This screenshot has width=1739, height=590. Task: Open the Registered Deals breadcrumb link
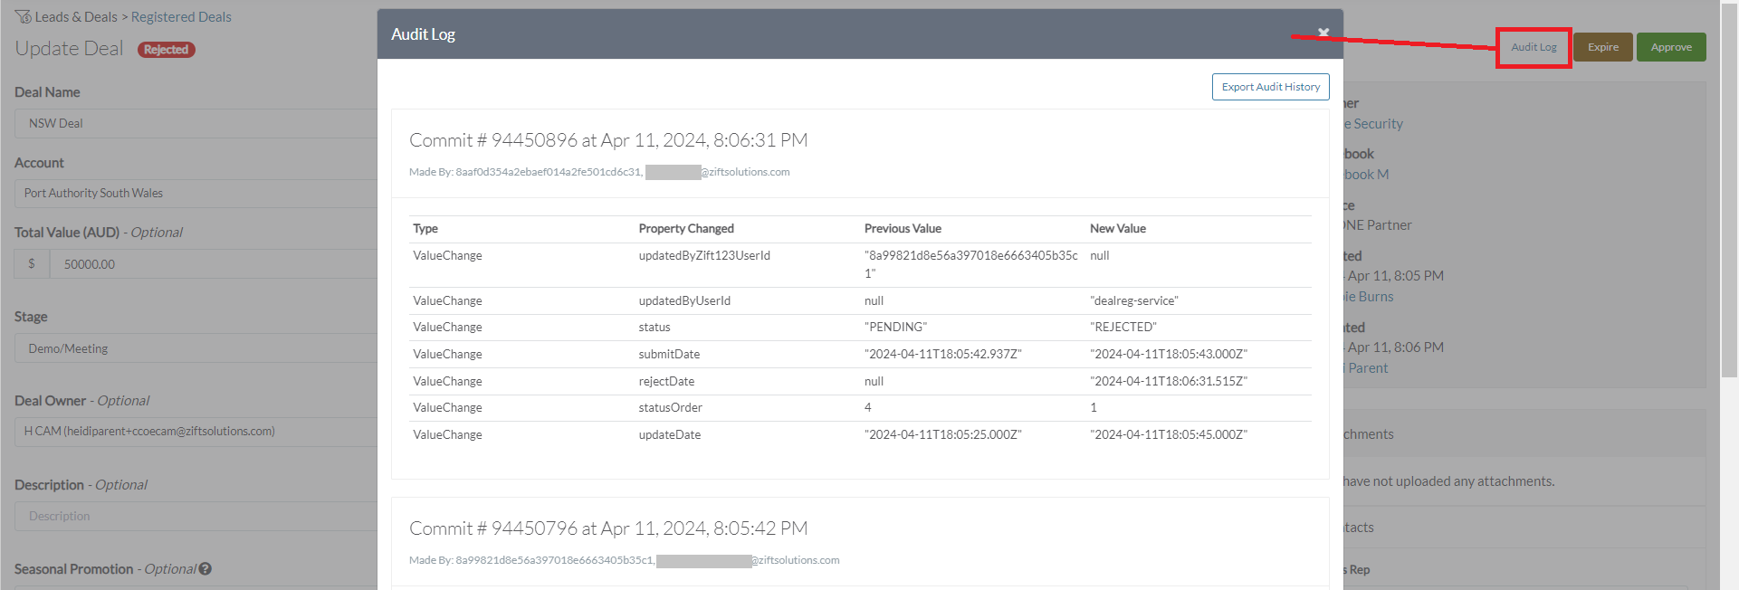click(x=181, y=17)
